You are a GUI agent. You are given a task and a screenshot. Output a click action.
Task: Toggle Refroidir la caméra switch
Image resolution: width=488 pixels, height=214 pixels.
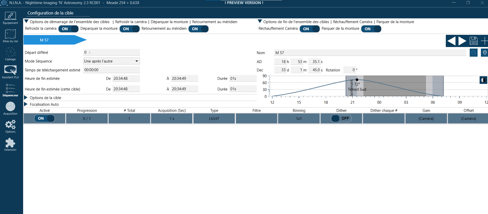point(68,29)
